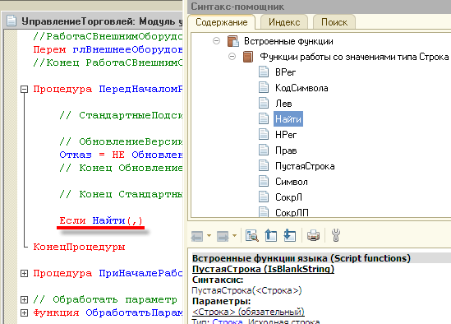Follow the Строка type link
This screenshot has height=324, width=451.
(228, 321)
